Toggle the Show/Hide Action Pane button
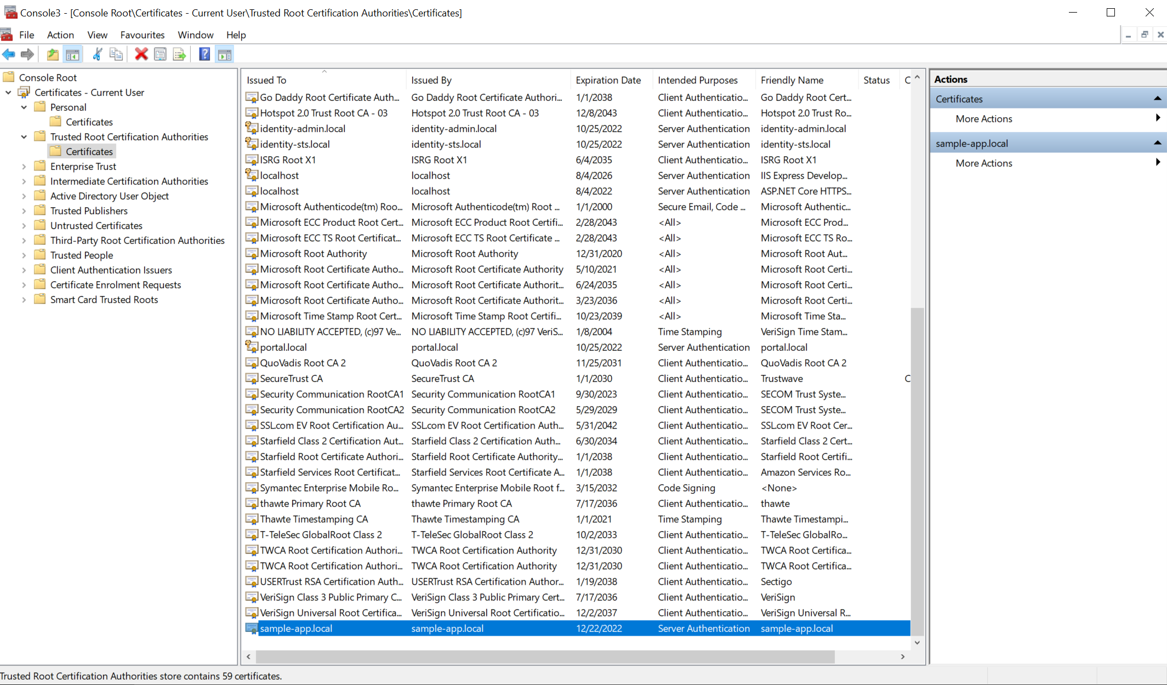 tap(224, 54)
